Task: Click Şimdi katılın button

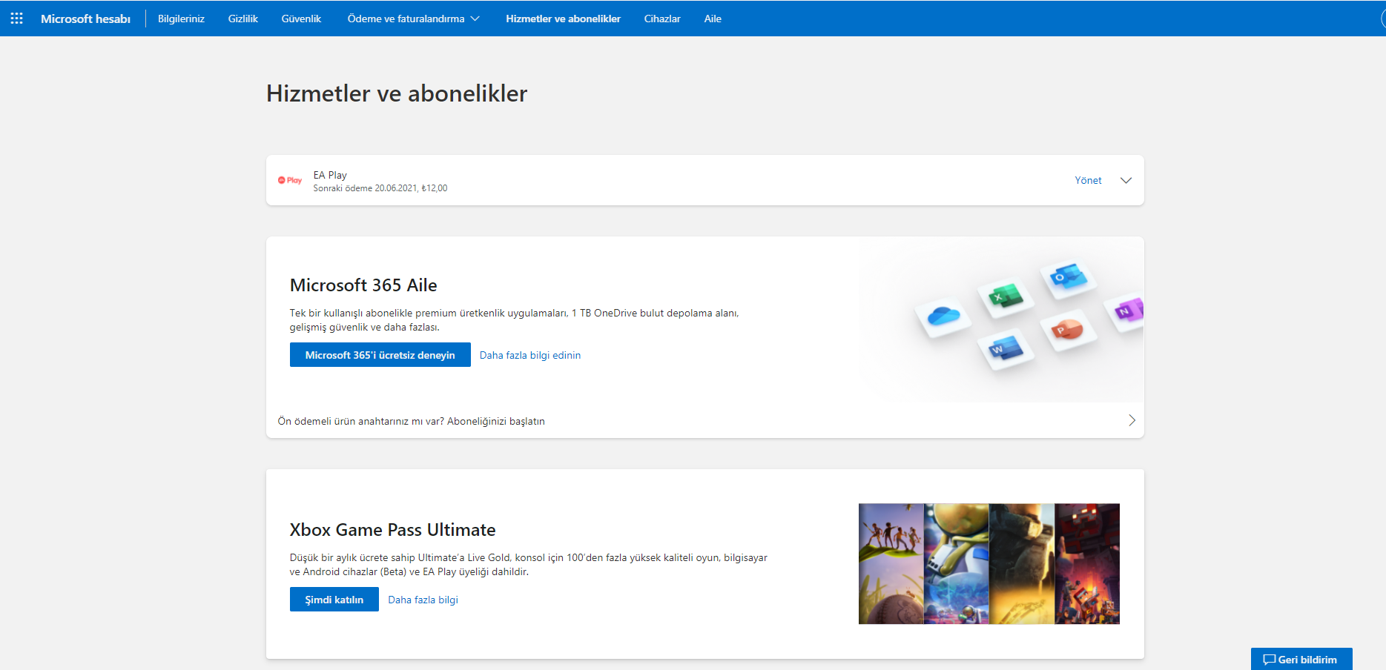Action: click(x=334, y=599)
